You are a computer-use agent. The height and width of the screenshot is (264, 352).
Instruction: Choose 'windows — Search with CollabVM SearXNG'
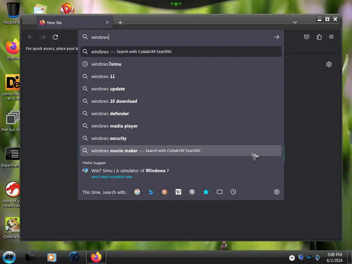(181, 52)
